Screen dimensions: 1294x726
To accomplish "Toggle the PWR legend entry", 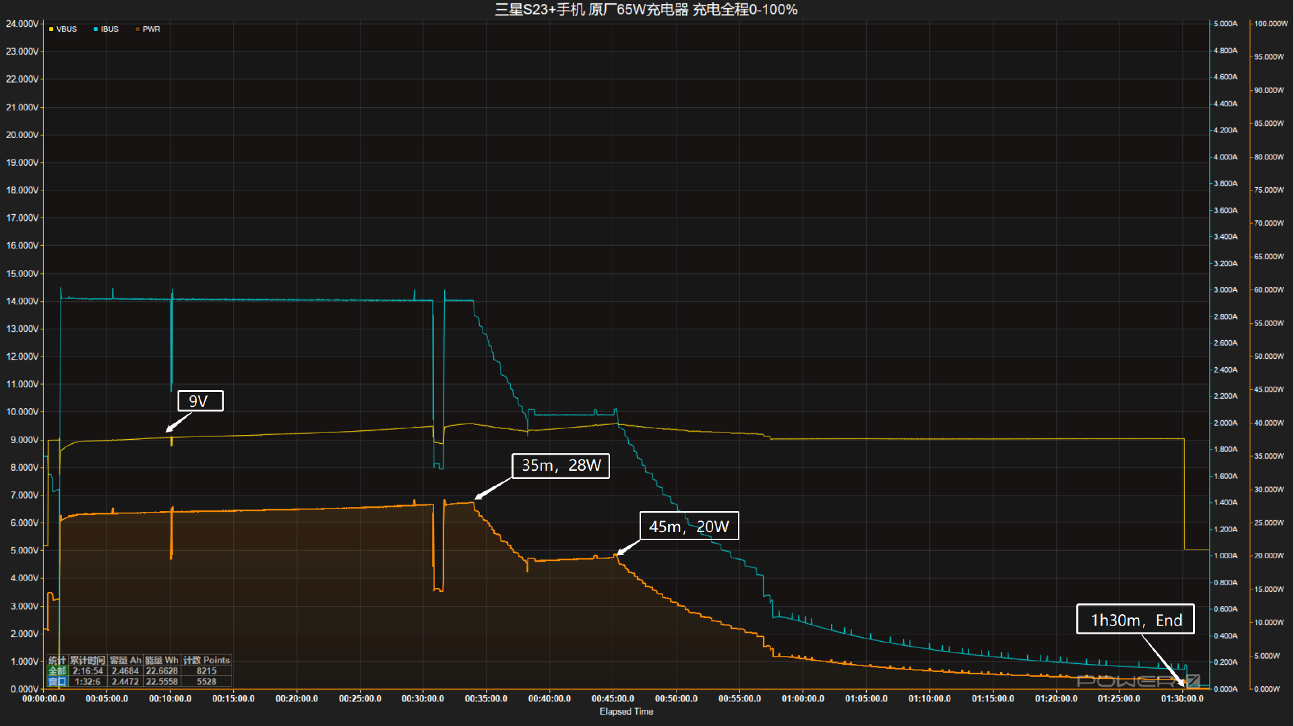I will (151, 30).
